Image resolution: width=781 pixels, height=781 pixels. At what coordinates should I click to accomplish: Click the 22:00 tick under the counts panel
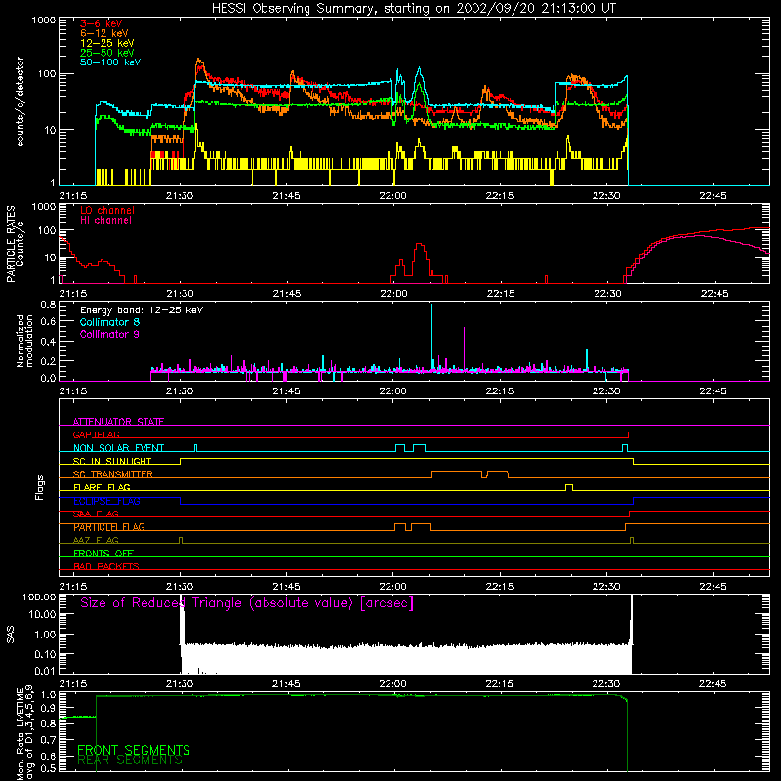coord(393,196)
